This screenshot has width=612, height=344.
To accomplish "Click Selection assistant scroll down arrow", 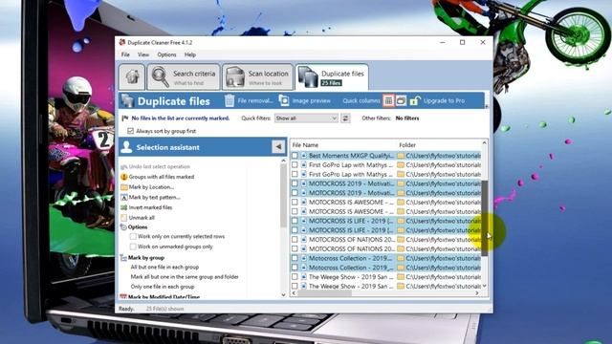I will click(284, 295).
